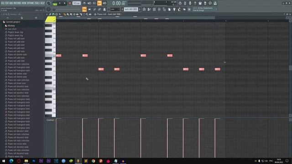Select the piano roll Draw pencil tool
The image size is (292, 164).
pos(65,14)
